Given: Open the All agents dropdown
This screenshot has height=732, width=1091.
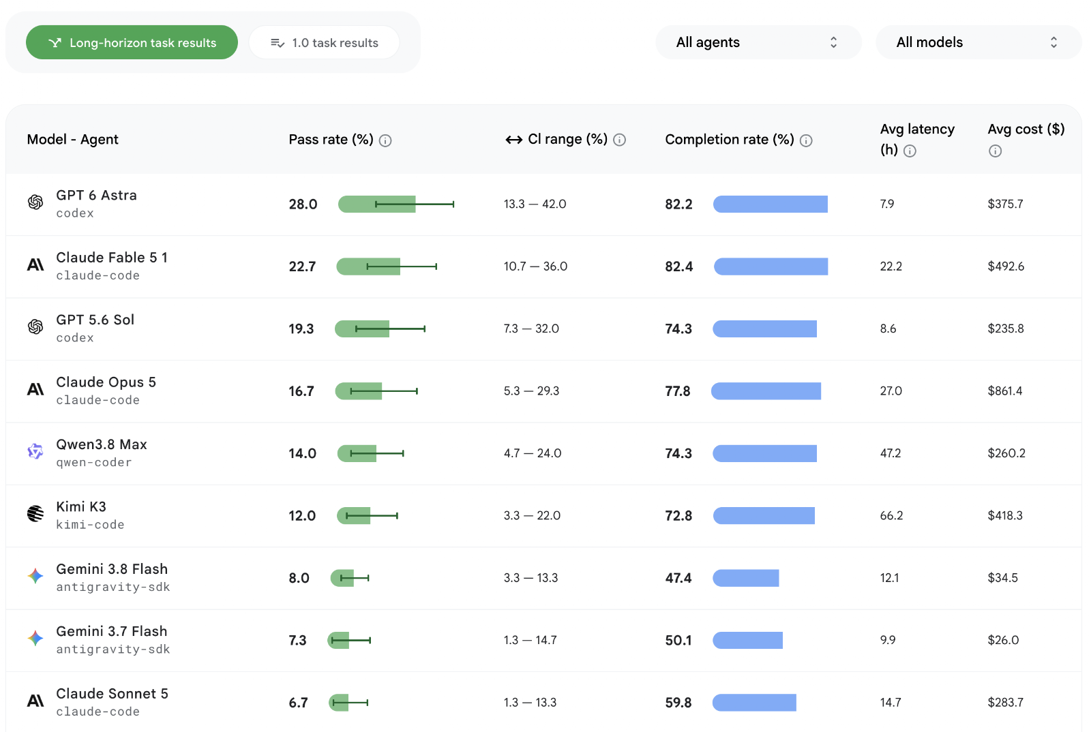Looking at the screenshot, I should tap(758, 42).
